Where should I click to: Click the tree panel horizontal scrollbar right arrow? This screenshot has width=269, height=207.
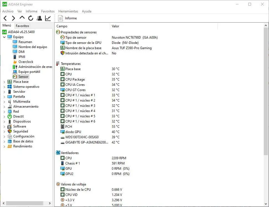[x=50, y=203]
